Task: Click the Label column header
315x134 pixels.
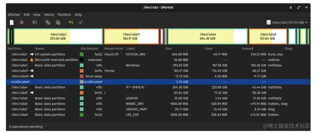Action: [131, 48]
